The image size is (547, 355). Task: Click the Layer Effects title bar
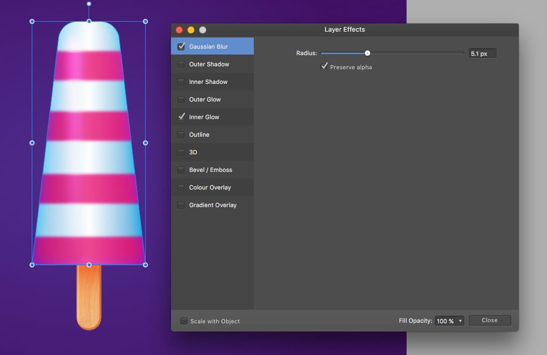click(x=345, y=29)
